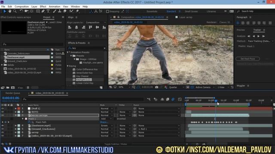
Task: Expand the Solids folder in Project panel
Action: pyautogui.click(x=2, y=65)
